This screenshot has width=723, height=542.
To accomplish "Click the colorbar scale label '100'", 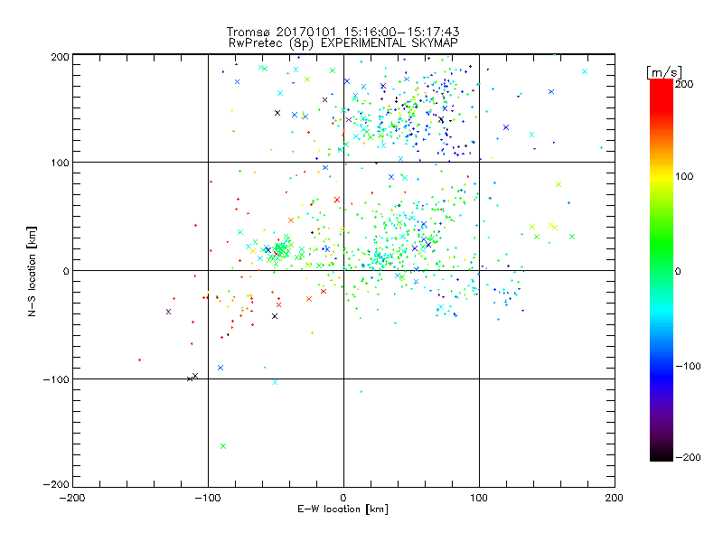I will [684, 176].
